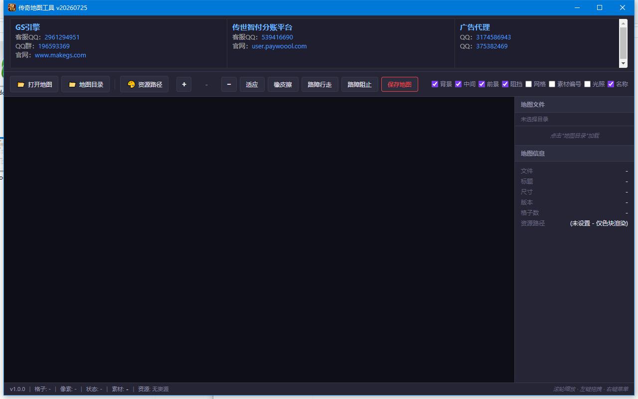Click the app icon in title bar
The width and height of the screenshot is (638, 399).
[12, 7]
